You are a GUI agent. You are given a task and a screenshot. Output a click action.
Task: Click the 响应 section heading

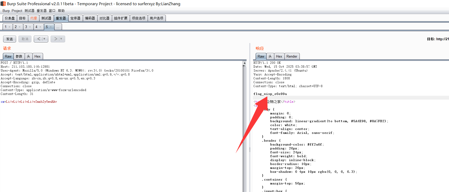[x=260, y=48]
